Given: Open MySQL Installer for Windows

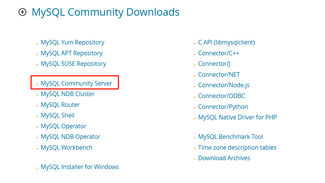Looking at the screenshot, I should pos(80,167).
